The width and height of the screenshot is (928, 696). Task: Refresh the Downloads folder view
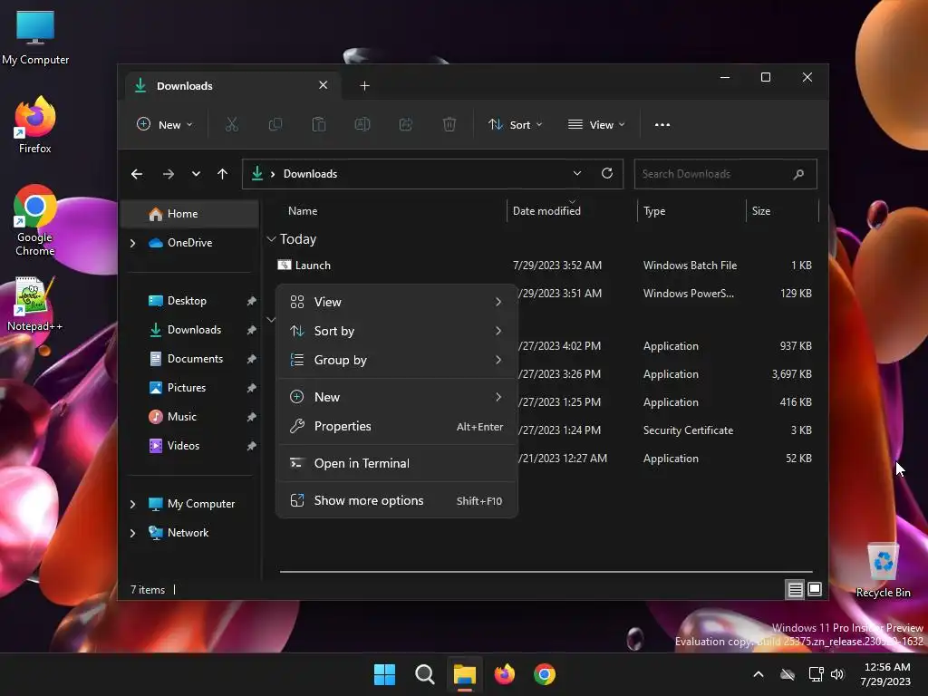click(x=607, y=173)
